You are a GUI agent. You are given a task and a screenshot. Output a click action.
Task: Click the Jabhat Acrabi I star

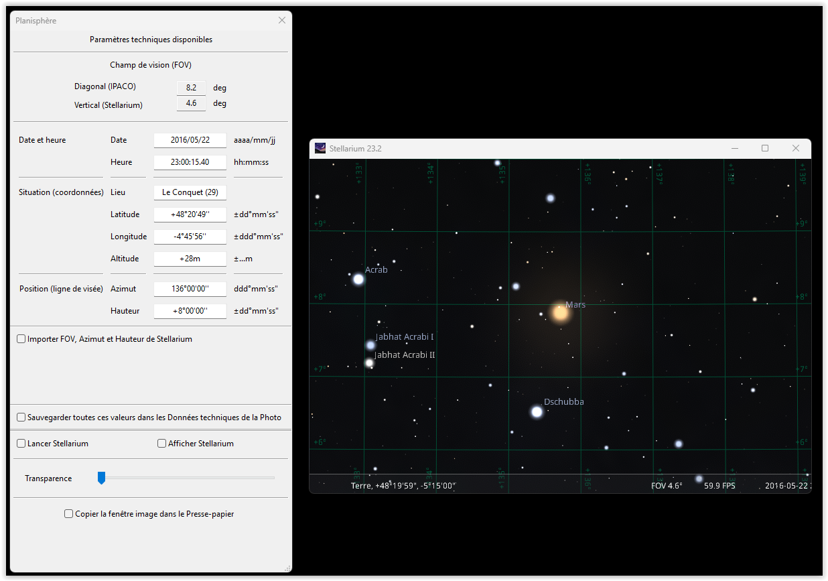[370, 345]
